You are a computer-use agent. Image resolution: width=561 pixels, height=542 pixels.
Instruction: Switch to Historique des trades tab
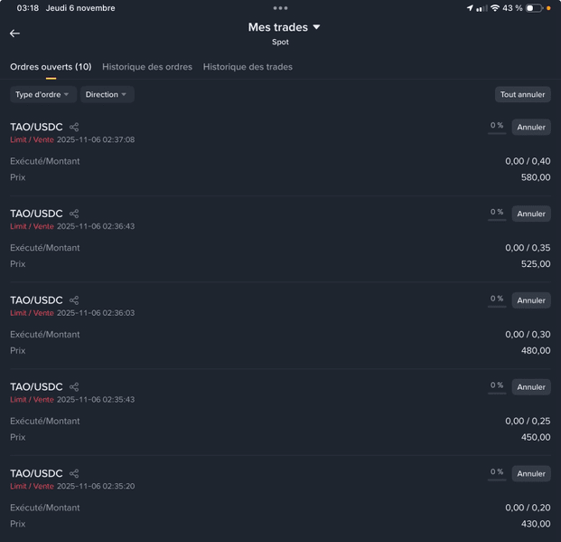pyautogui.click(x=248, y=67)
